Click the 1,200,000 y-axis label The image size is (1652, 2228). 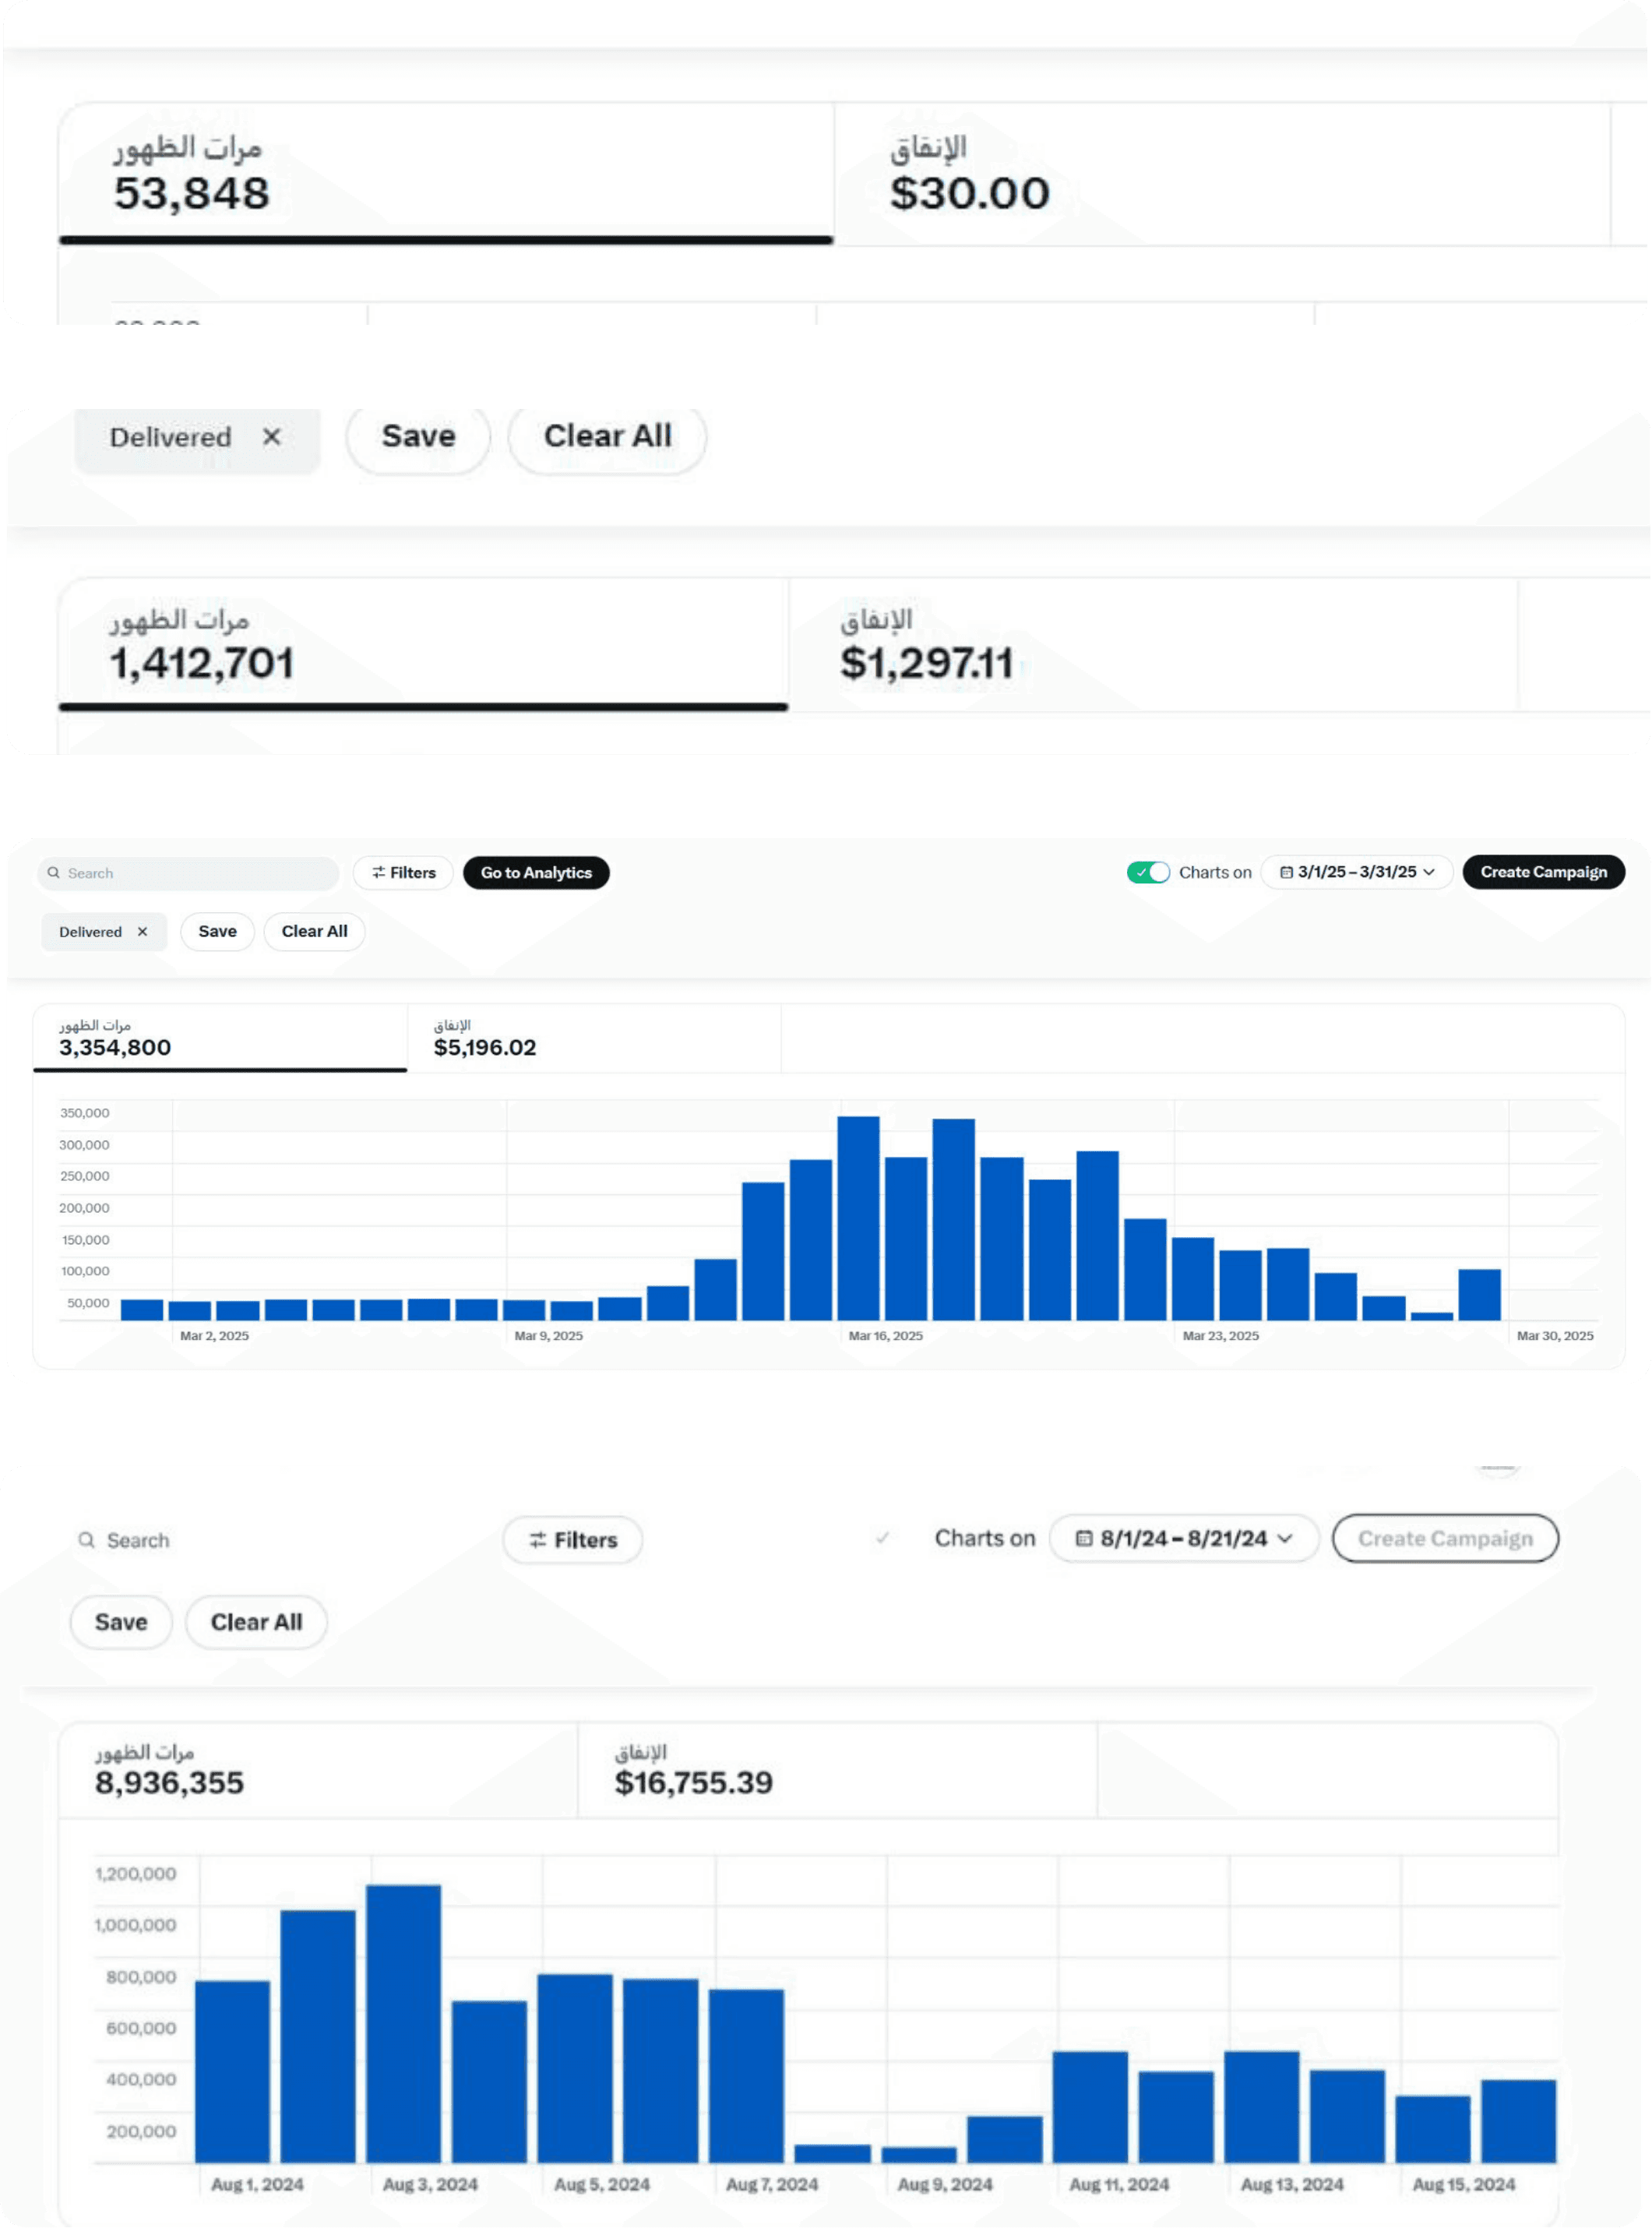pyautogui.click(x=135, y=1874)
